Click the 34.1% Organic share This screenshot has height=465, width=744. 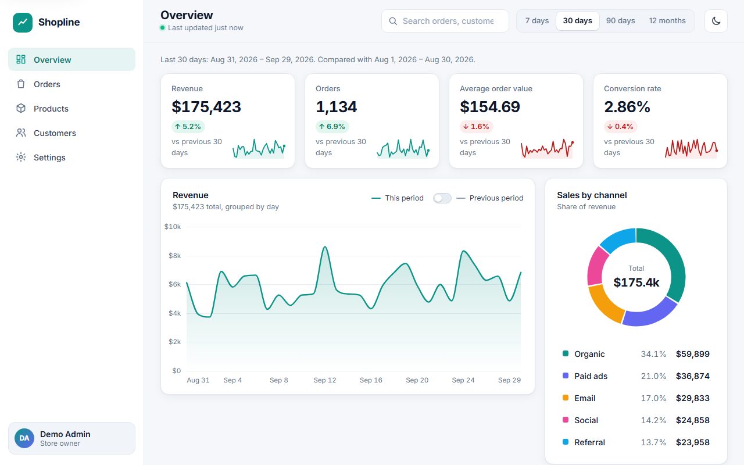point(654,354)
